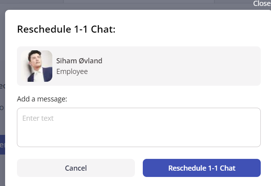Click the face in the employee avatar
Screen dimensions: 271x186
point(36,59)
